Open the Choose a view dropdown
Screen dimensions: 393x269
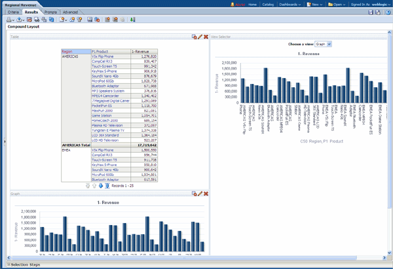324,44
